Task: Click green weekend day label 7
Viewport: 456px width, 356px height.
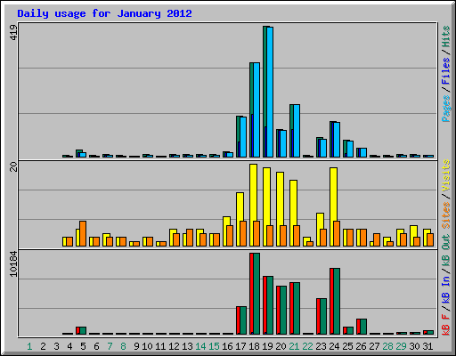Action: pyautogui.click(x=110, y=346)
